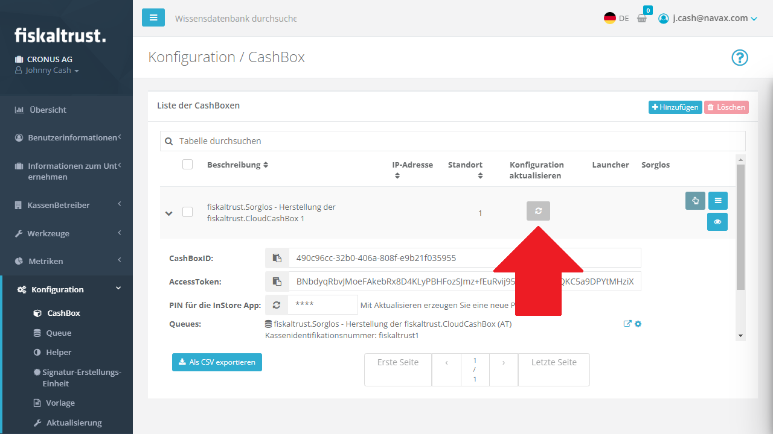Open the CashBox submenu item

tap(63, 313)
